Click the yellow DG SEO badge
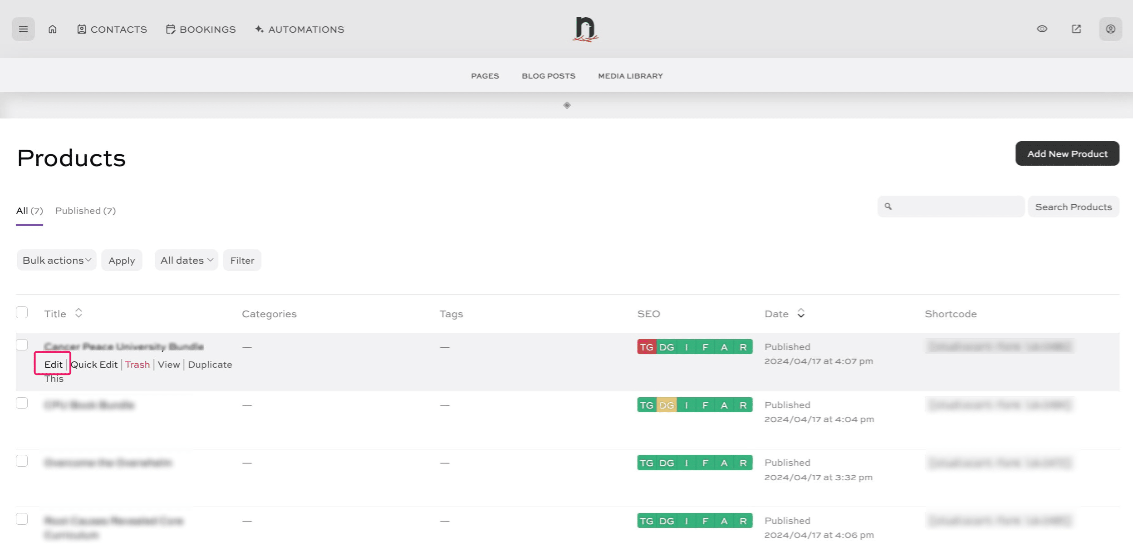Viewport: 1133px width, 552px height. point(666,405)
